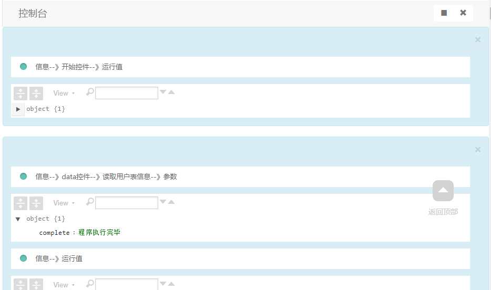Collapse all fields in 读取用户表信息 editor
This screenshot has height=290, width=491.
36,203
